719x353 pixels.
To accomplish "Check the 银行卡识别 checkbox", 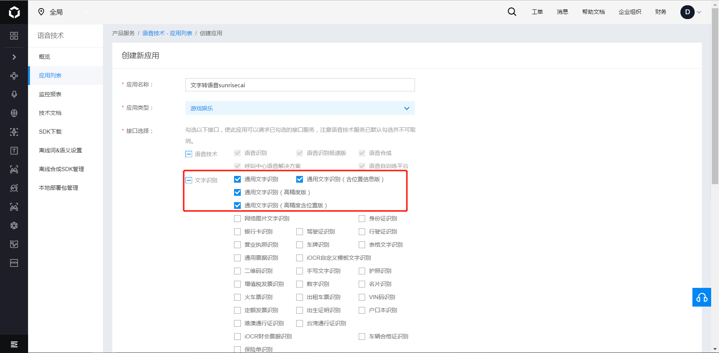I will pyautogui.click(x=237, y=232).
